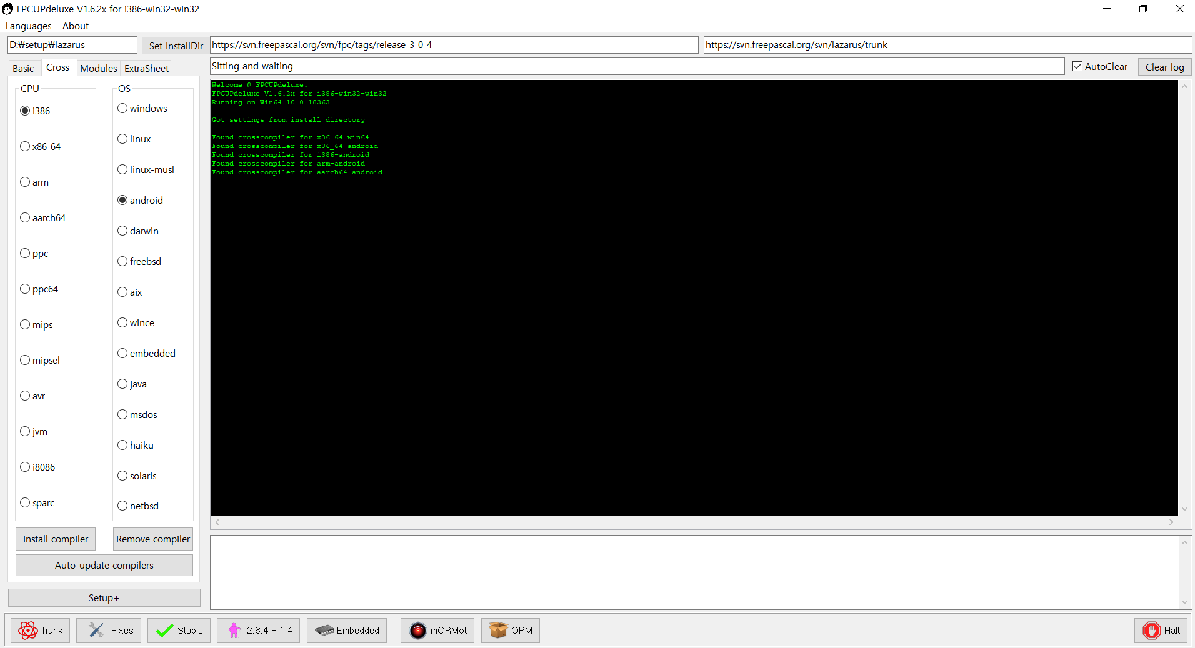Click the 'Sitting and waiting' status field
The height and width of the screenshot is (648, 1195).
coord(637,66)
